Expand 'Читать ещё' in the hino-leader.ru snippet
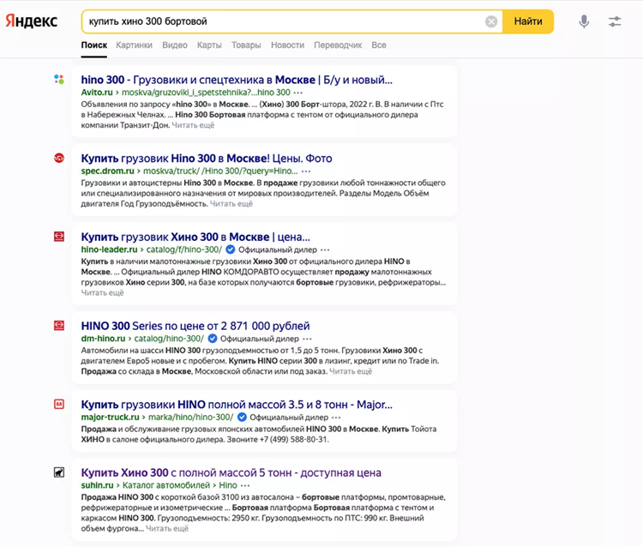Screen dimensions: 643x547 [x=103, y=292]
